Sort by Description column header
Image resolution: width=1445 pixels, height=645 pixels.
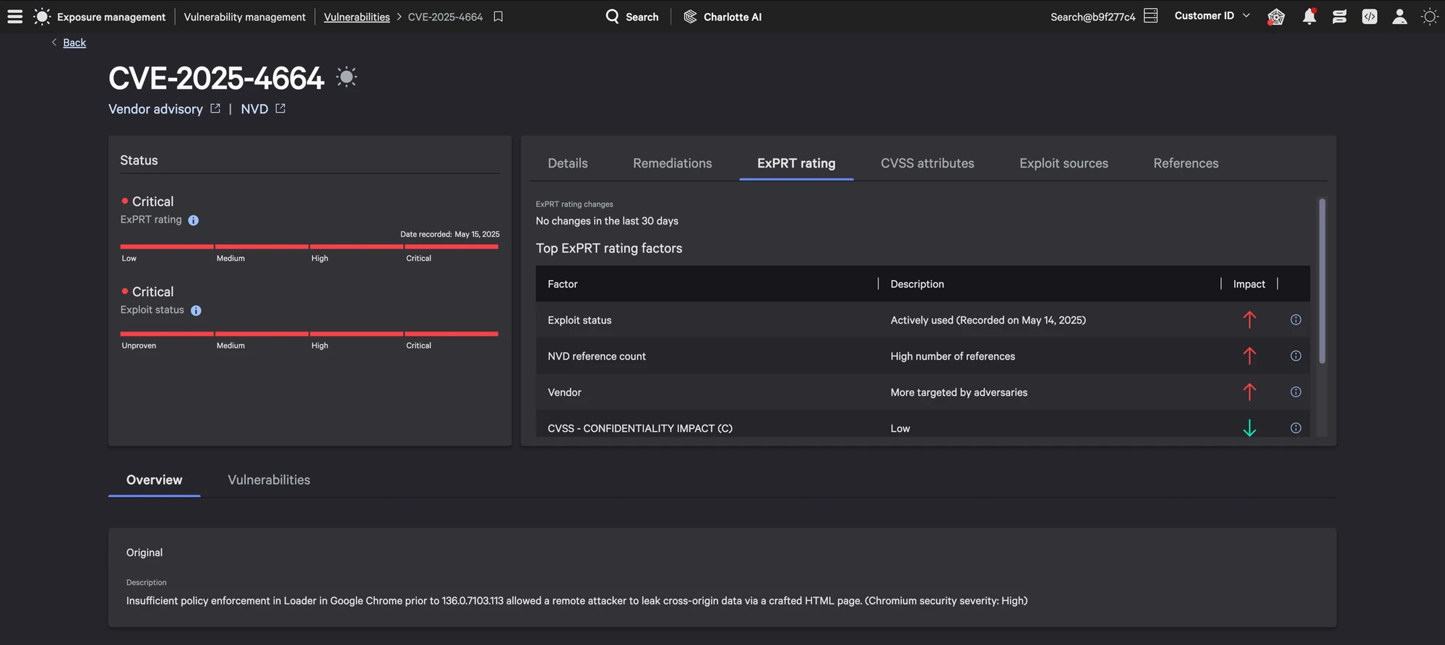[917, 284]
